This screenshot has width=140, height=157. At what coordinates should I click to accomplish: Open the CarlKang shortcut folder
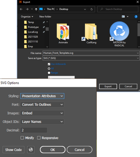tap(91, 33)
